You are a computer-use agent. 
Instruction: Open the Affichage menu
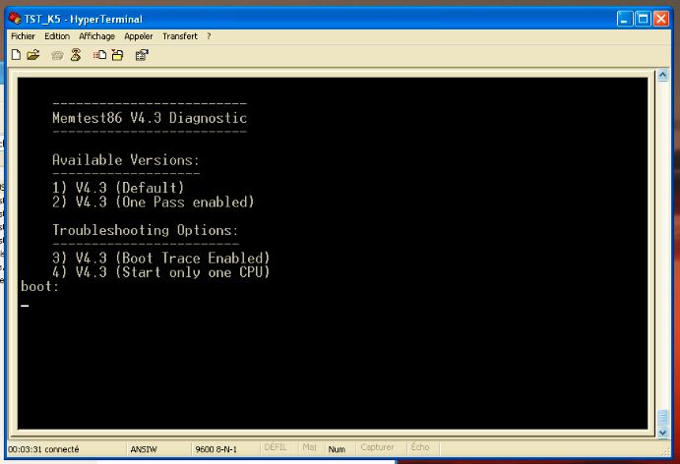tap(97, 36)
